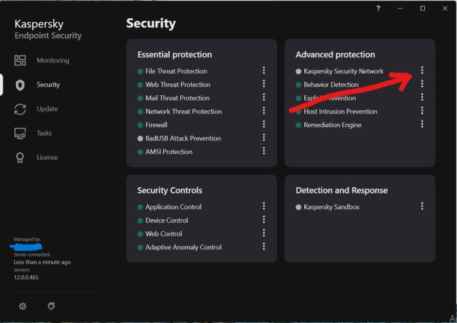Open the Kaspersky Sandbox options menu

(x=422, y=206)
